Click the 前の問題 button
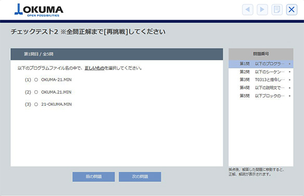The height and width of the screenshot is (196, 304). (94, 177)
